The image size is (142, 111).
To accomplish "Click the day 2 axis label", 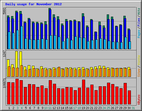I will tap(13, 108).
